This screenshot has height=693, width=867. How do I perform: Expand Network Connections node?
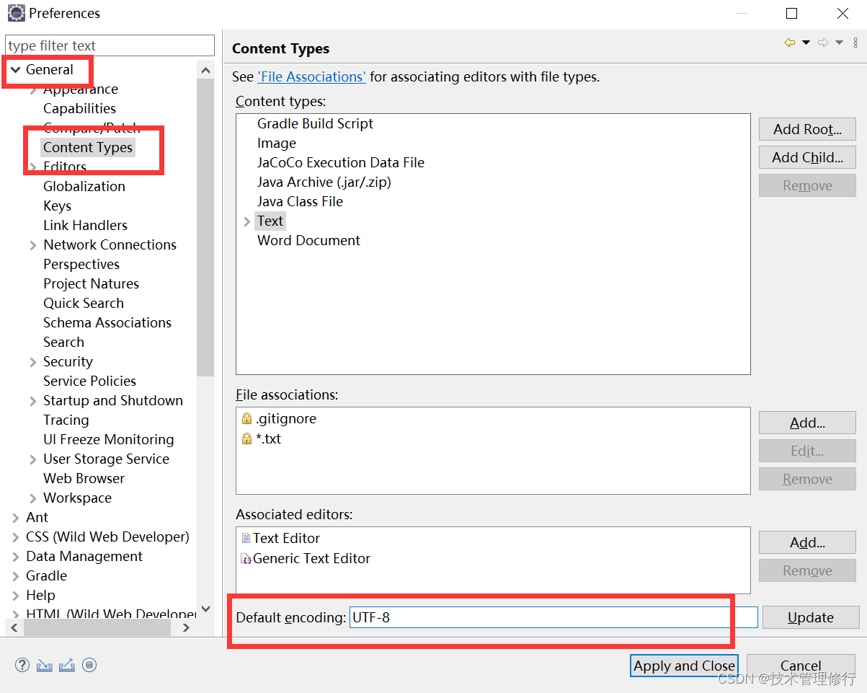point(33,245)
